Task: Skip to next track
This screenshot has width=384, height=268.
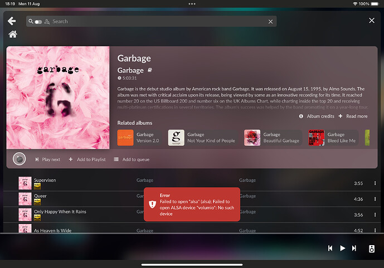Action: [x=354, y=248]
